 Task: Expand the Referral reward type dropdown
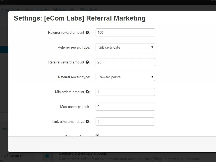coord(125,77)
